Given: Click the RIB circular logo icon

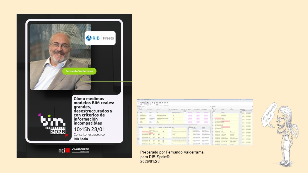Looking at the screenshot, I should [x=89, y=38].
